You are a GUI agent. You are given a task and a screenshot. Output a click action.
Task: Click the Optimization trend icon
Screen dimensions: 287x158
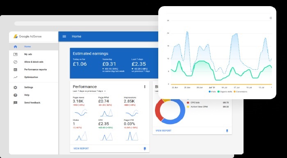coord(16,77)
